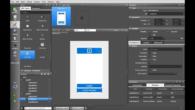Switch to the Layout tab
Viewport: 195px width, 110px height.
pos(146,43)
